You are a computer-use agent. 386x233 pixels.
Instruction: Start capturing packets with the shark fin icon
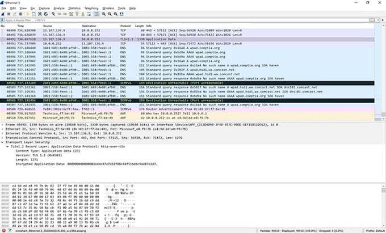[x=3, y=14]
